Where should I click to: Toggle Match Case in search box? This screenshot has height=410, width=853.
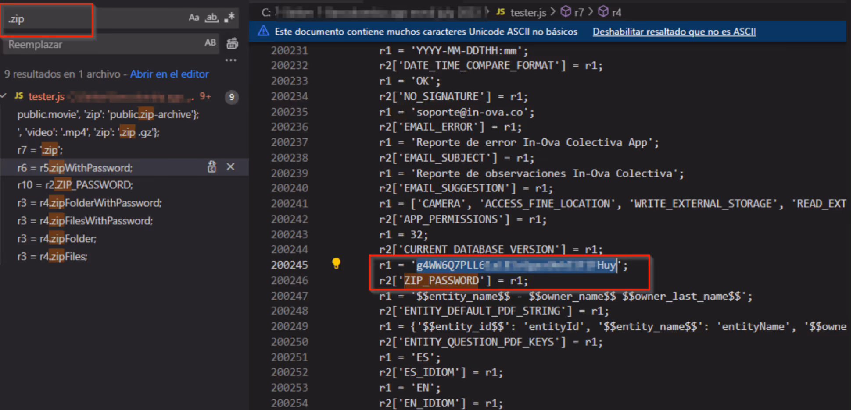point(194,18)
